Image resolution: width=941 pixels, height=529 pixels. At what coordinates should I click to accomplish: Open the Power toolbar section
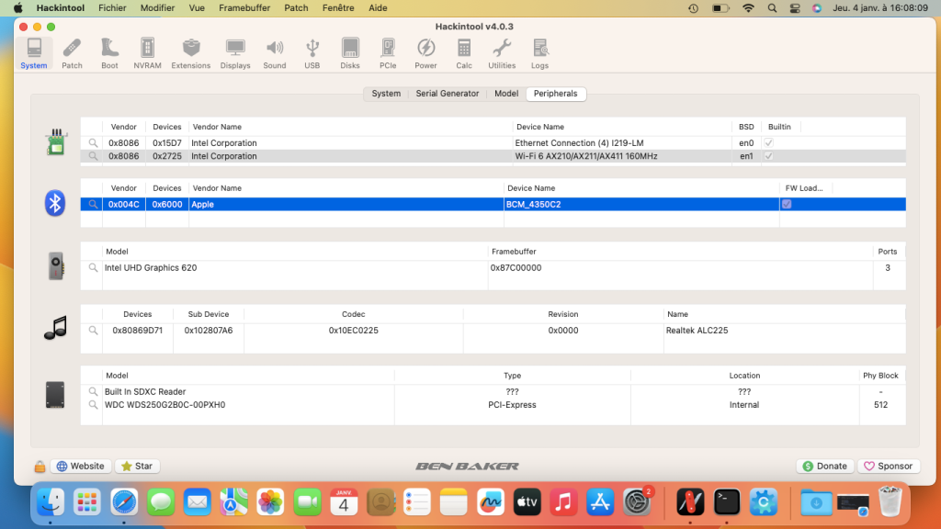pyautogui.click(x=425, y=53)
